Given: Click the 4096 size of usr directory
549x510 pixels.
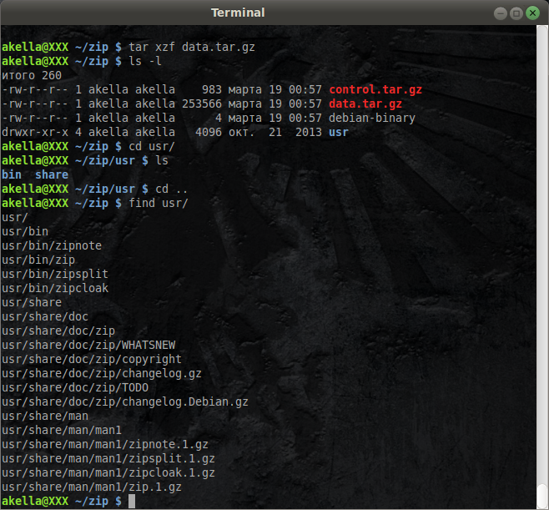Looking at the screenshot, I should [x=209, y=133].
